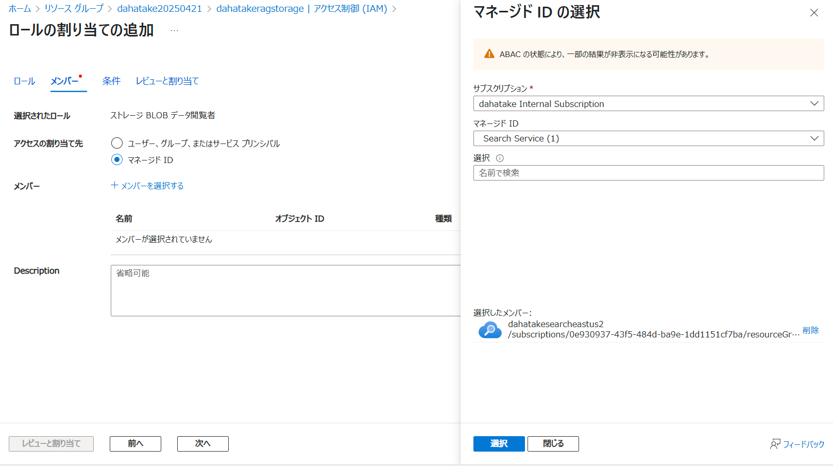Open the feedback icon at bottom right

(x=775, y=444)
